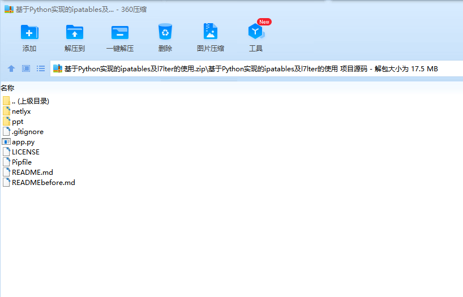Viewport: 463px width, 297px height.
Task: Select the 'READMEbefore.md' file name
Action: pyautogui.click(x=44, y=183)
